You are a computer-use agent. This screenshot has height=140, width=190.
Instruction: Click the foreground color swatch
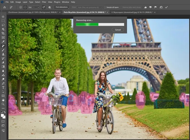point(2,115)
